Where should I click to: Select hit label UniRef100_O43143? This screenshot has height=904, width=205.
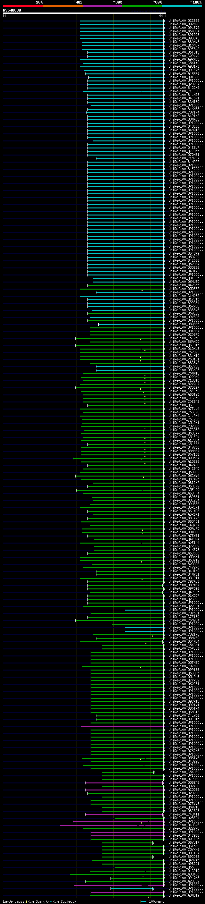coord(184,271)
